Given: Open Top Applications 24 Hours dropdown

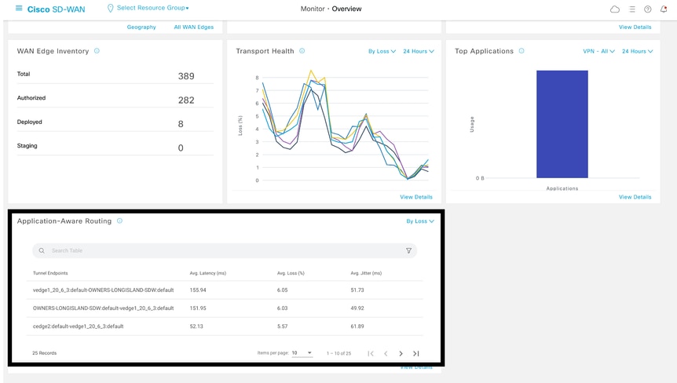Looking at the screenshot, I should 637,51.
